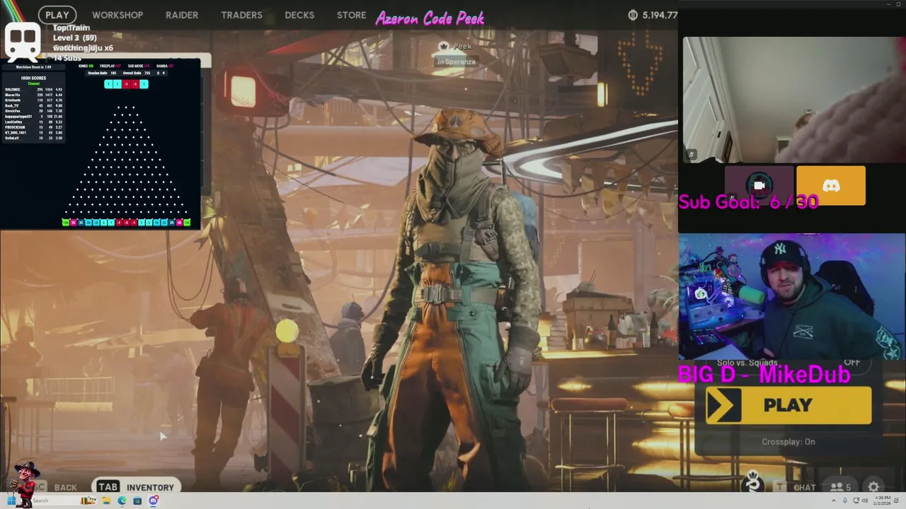The height and width of the screenshot is (509, 906).
Task: Click the green 100 slot at the Plinko board's left end
Action: [x=66, y=223]
